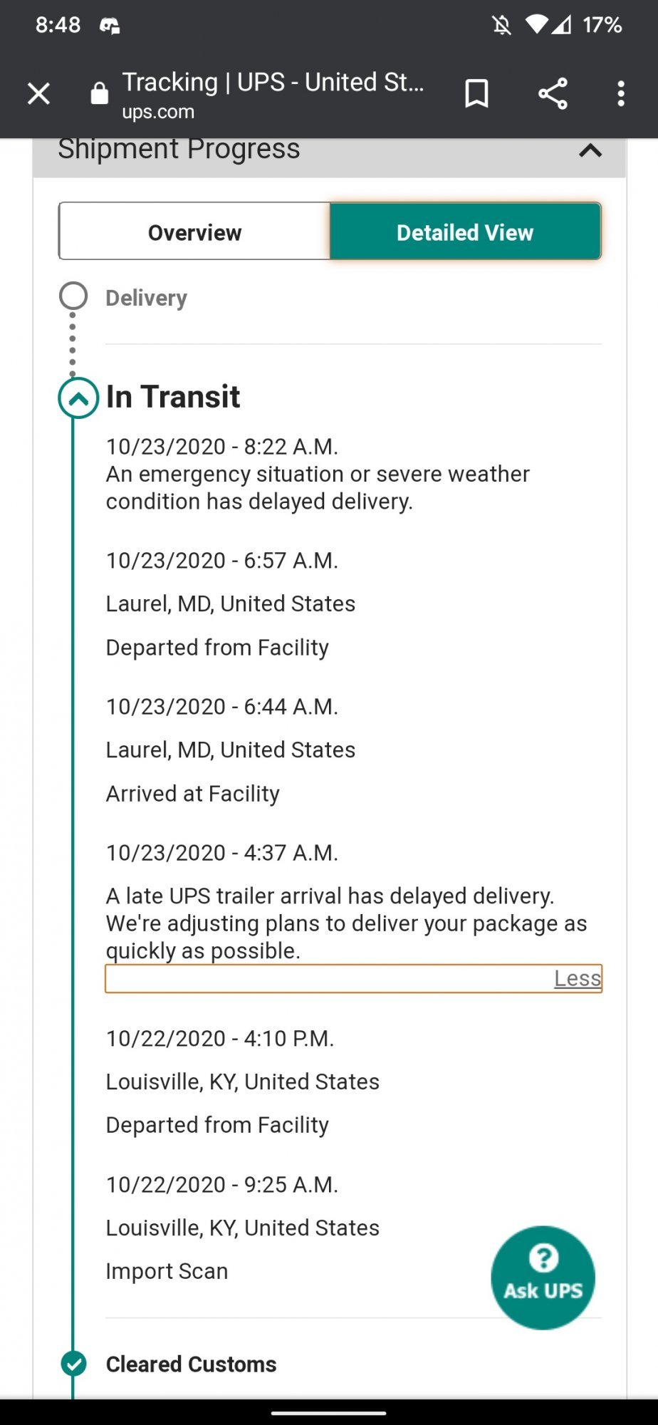Close the browser tab with X icon
Image resolution: width=658 pixels, height=1425 pixels.
(38, 93)
